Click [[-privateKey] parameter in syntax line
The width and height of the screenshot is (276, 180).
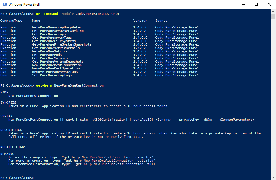187,120
